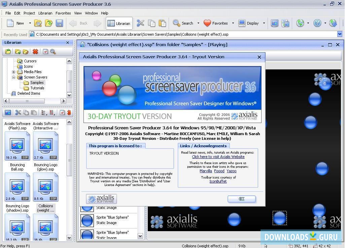Screen dimensions: 345x248
Task: Delete selected item using the red X icon
Action: click(35, 52)
